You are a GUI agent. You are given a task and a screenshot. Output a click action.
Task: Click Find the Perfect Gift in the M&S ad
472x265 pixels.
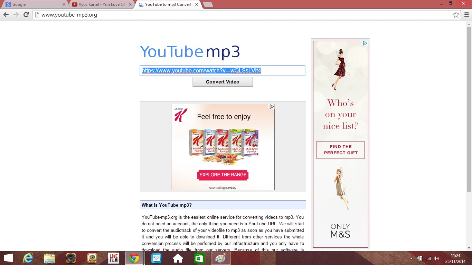point(340,150)
